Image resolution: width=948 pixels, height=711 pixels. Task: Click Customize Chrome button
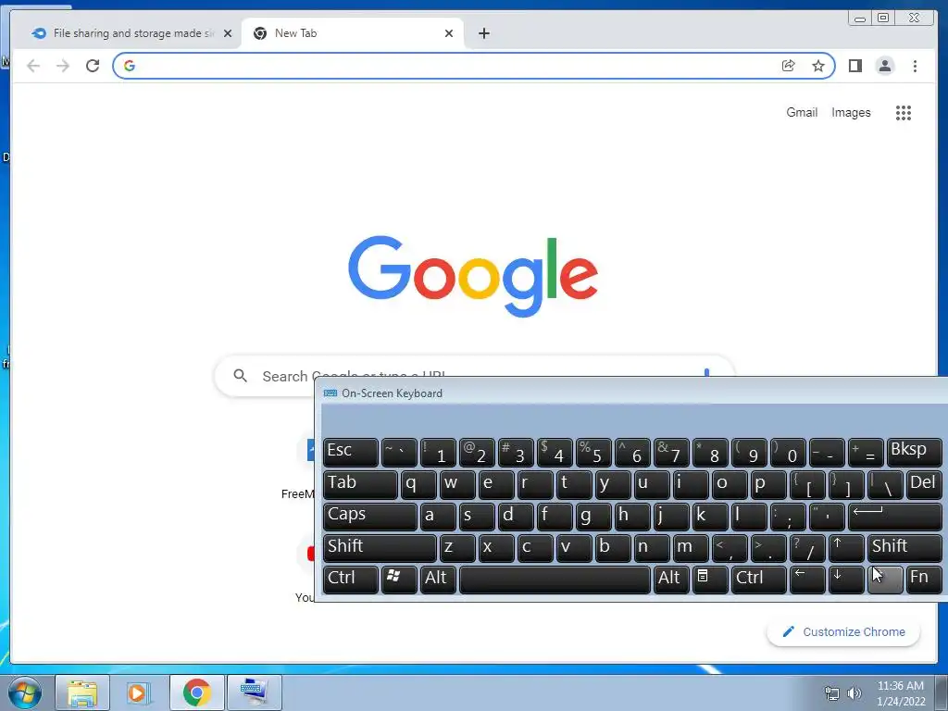pyautogui.click(x=843, y=631)
